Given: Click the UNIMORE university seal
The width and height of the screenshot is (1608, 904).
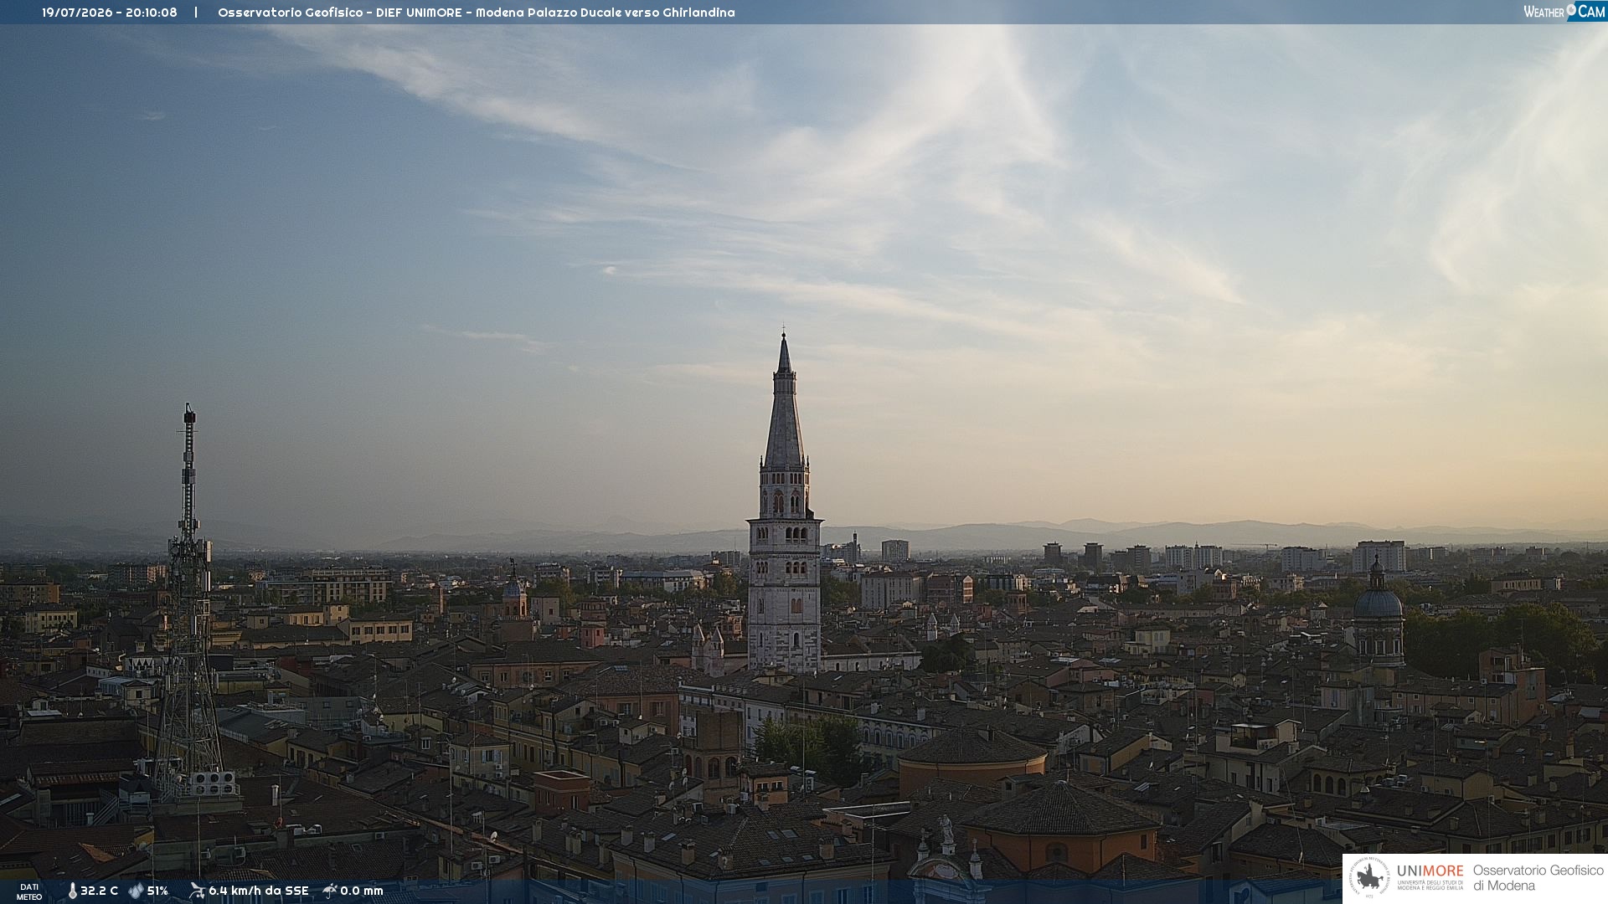Looking at the screenshot, I should coord(1369,878).
